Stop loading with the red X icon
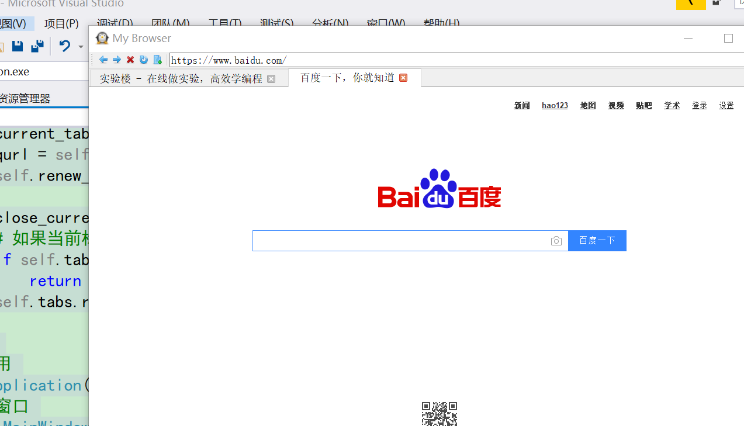 130,60
